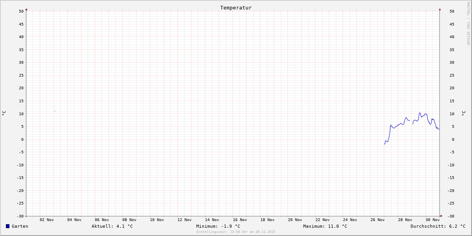Click the Minimum: -1.9 °C value

pos(218,226)
